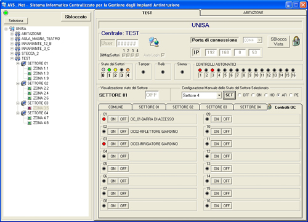Collapse the TEST tree node

click(12, 58)
